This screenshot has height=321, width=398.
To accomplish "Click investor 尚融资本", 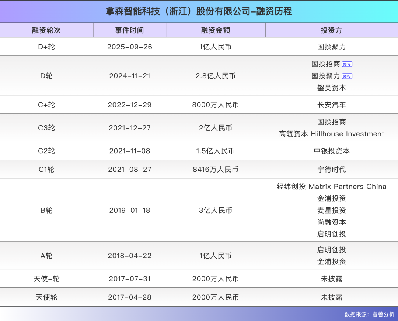I will point(331,222).
